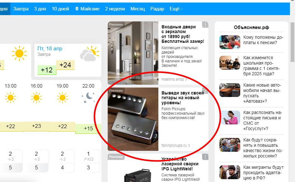Click the partly cloudy icon for Friday
This screenshot has width=295, height=182.
[89, 54]
